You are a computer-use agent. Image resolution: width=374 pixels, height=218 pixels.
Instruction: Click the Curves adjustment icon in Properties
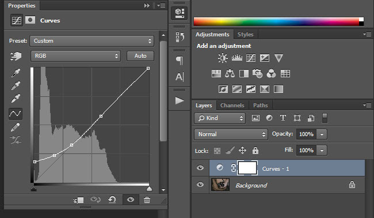click(x=17, y=20)
